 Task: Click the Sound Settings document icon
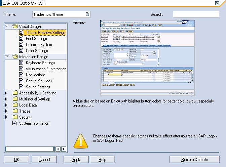point(21,87)
